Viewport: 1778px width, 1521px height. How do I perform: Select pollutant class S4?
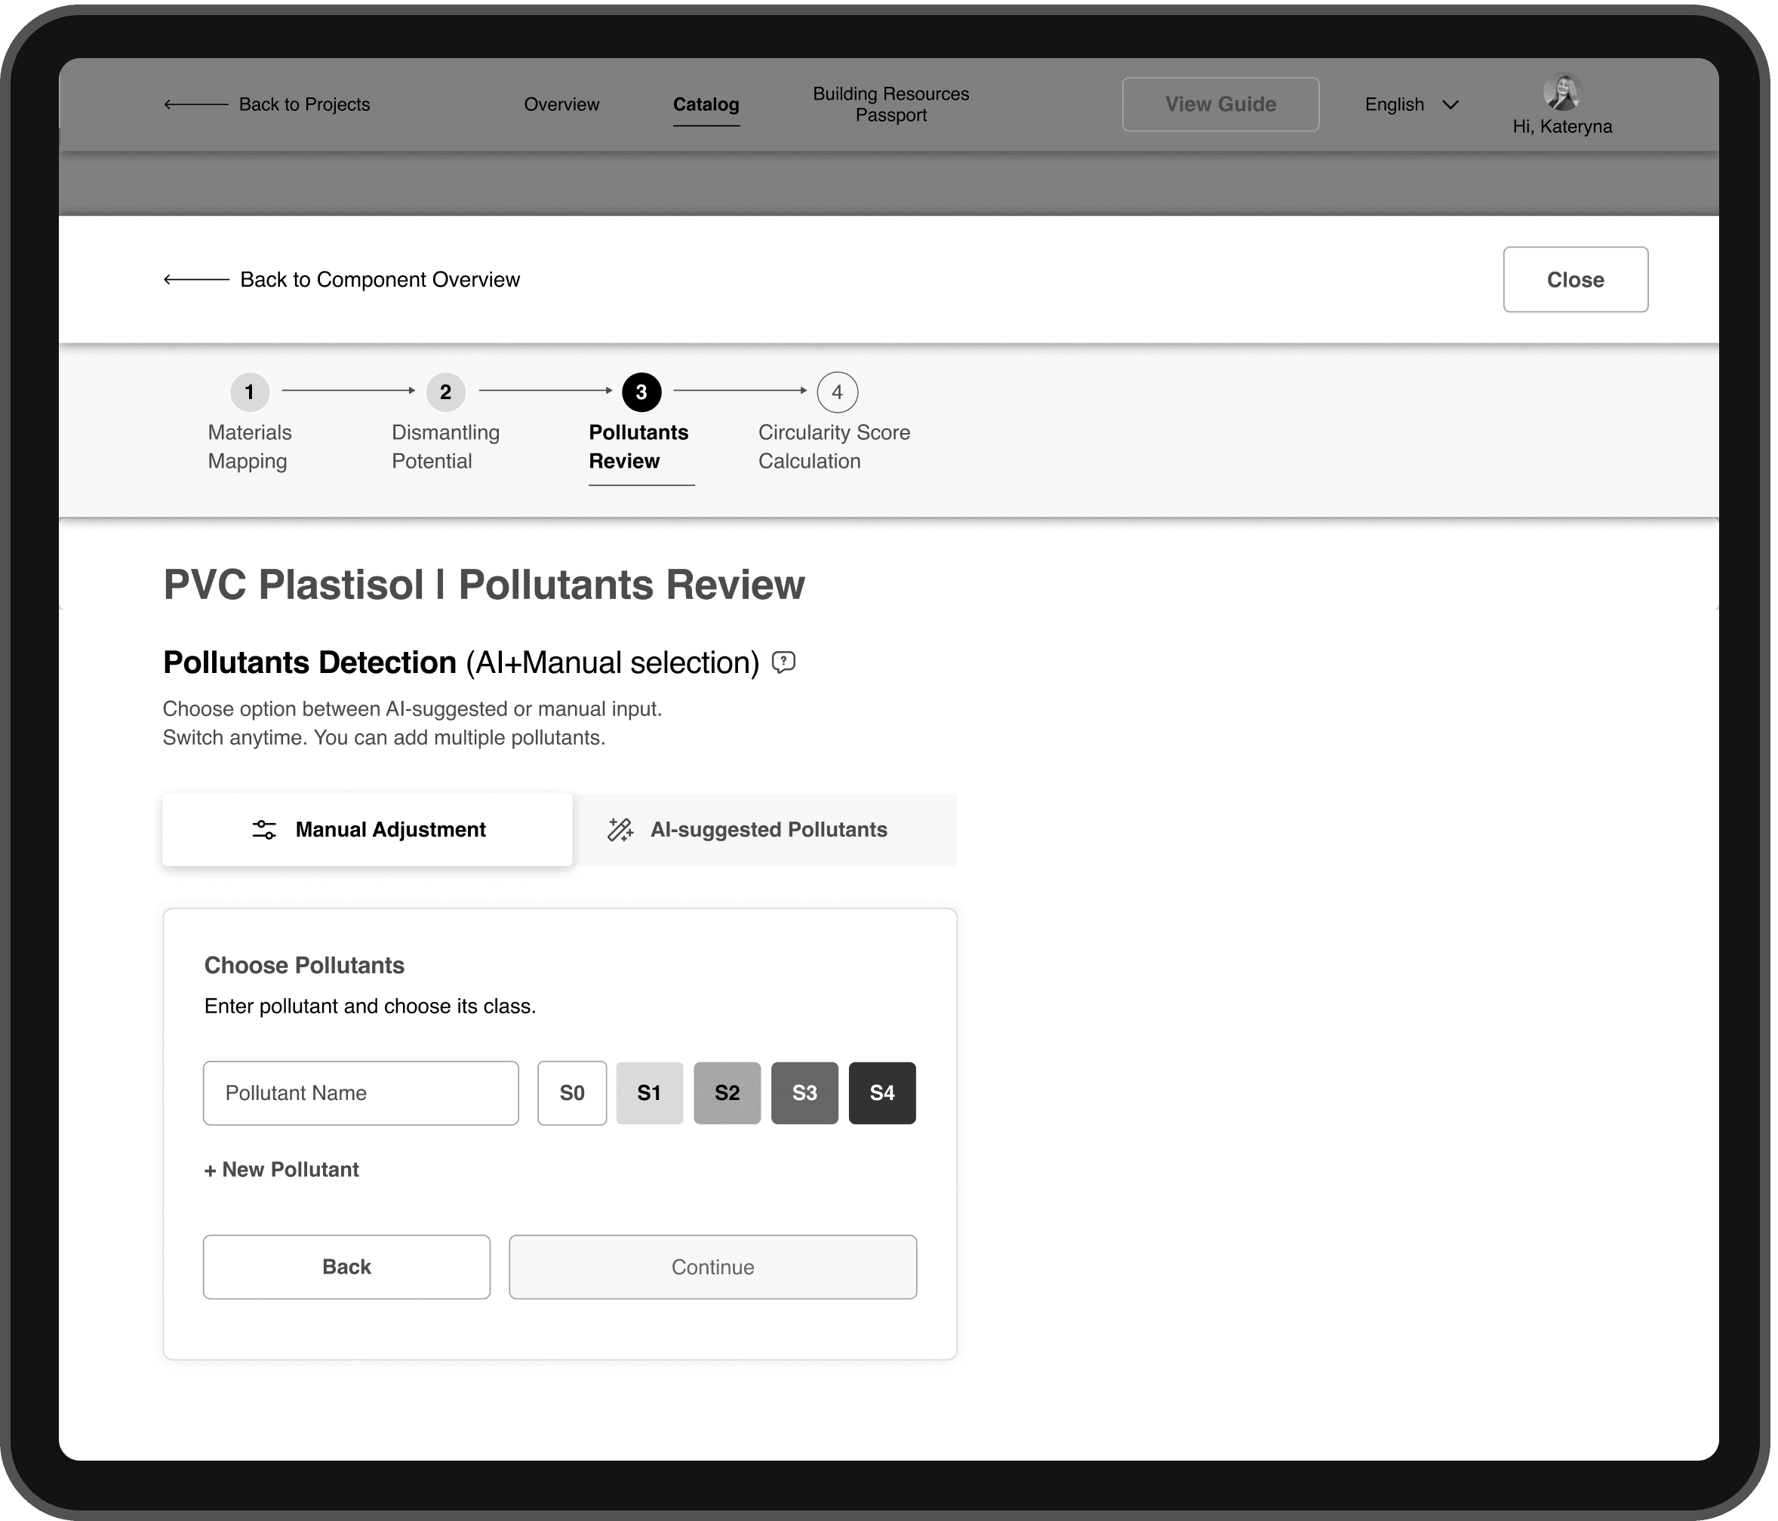pyautogui.click(x=882, y=1093)
